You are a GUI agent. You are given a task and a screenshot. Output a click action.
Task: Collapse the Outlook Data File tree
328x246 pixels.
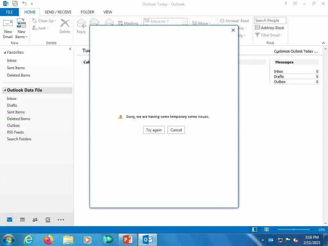pyautogui.click(x=5, y=90)
